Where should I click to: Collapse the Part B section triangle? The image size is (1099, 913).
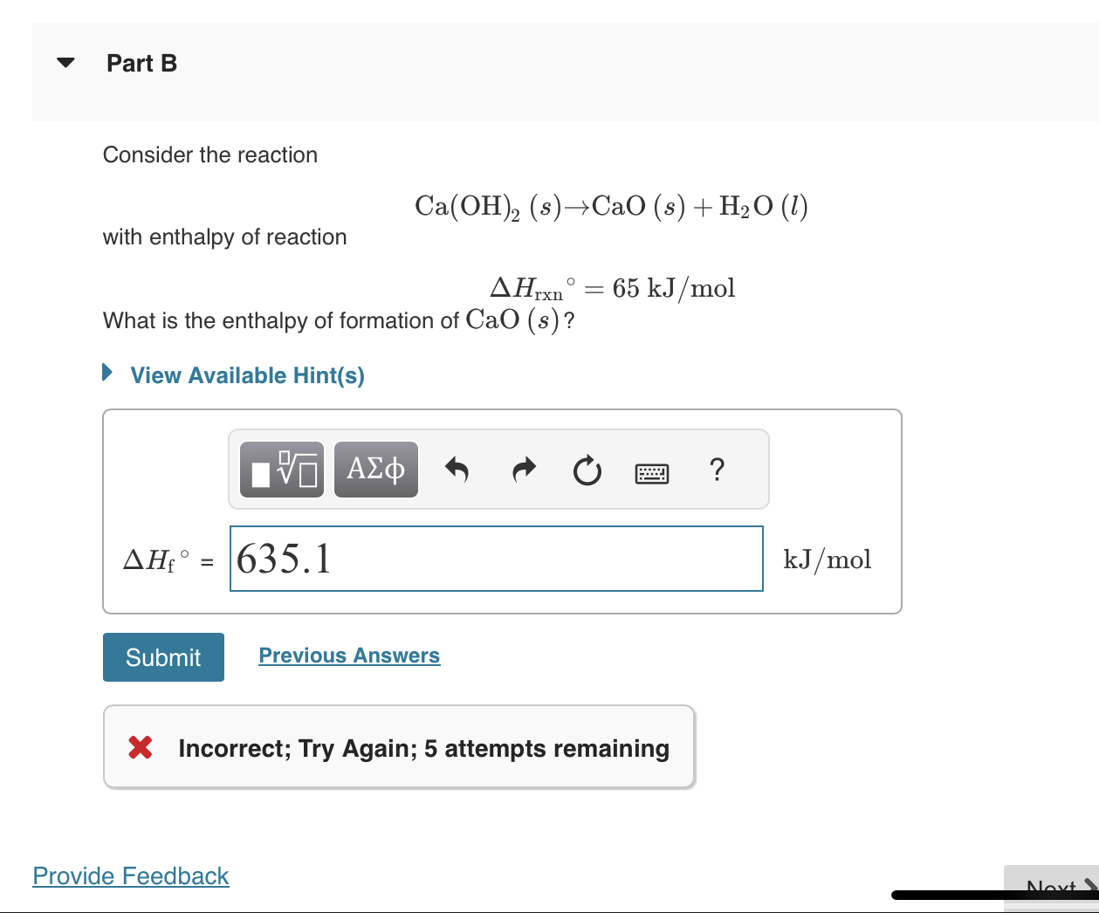(x=65, y=61)
